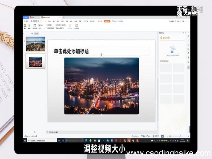Click highlighted bottom icon in right sidebar strip
Image resolution: width=212 pixels, height=159 pixels.
tap(188, 67)
